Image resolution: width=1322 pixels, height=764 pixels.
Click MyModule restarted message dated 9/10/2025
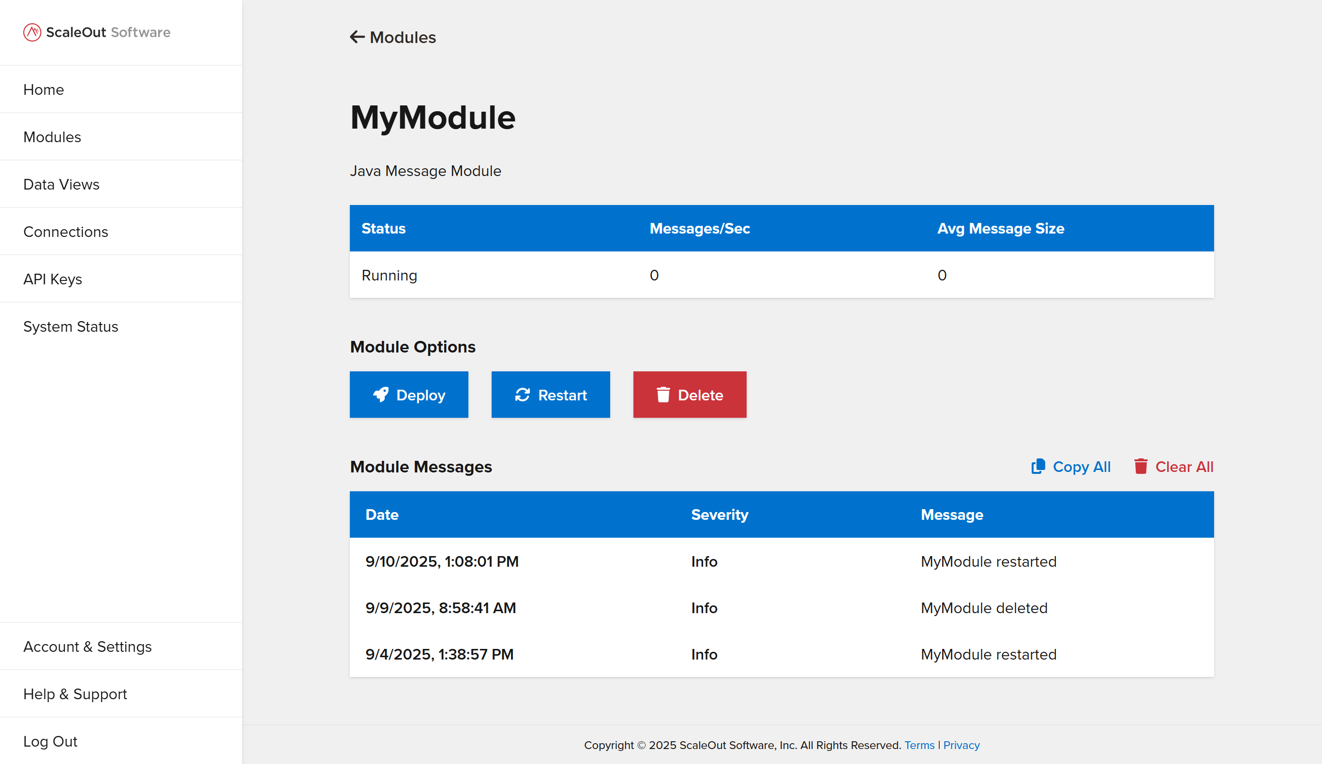coord(988,561)
